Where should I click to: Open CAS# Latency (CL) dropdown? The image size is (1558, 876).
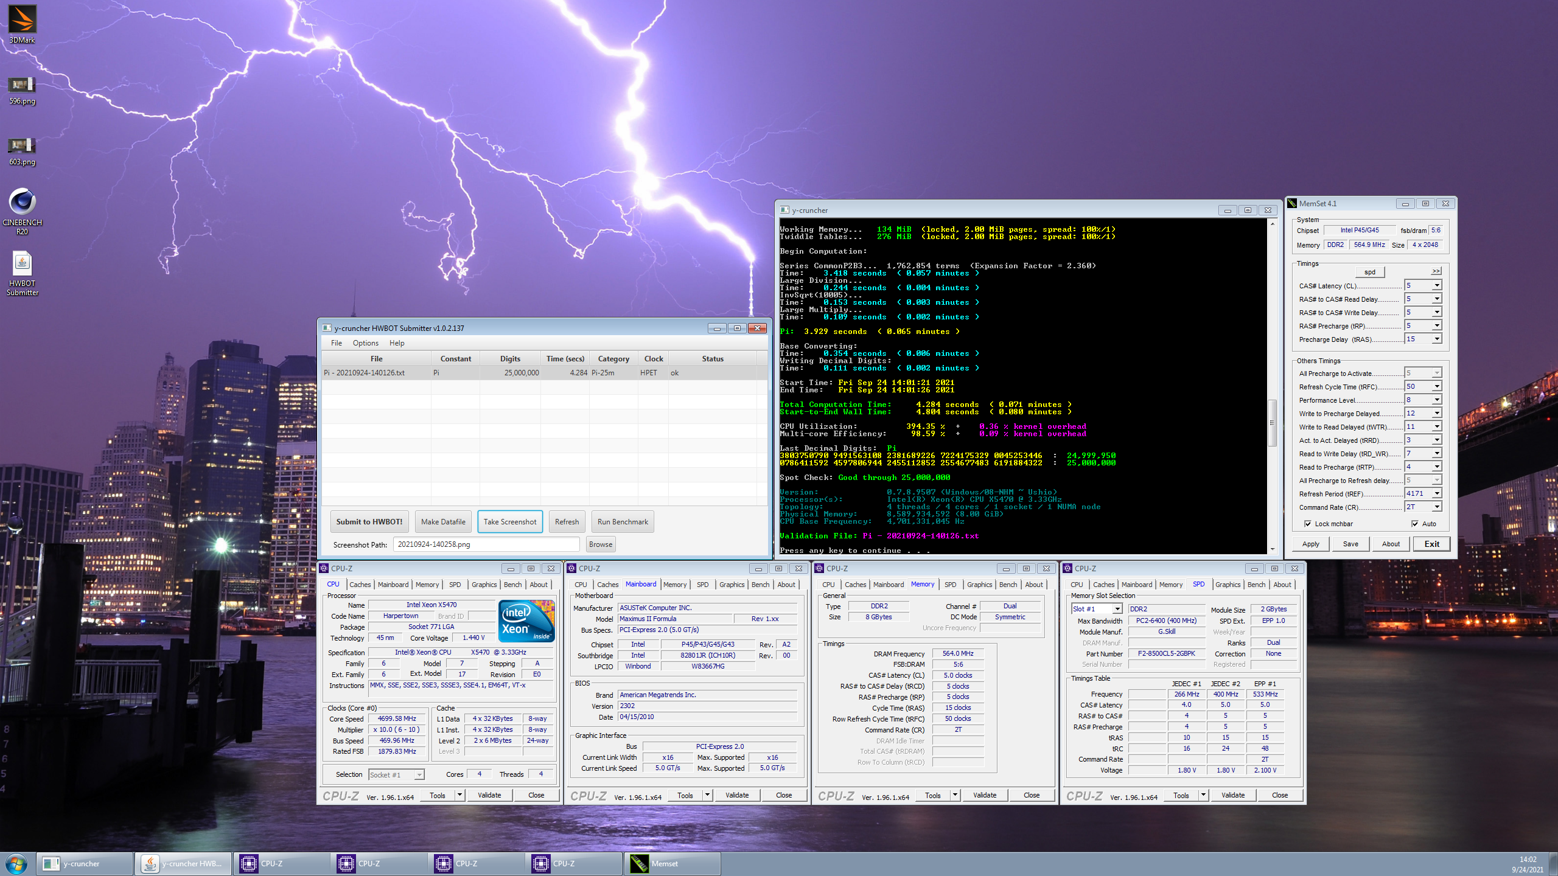[x=1437, y=286]
